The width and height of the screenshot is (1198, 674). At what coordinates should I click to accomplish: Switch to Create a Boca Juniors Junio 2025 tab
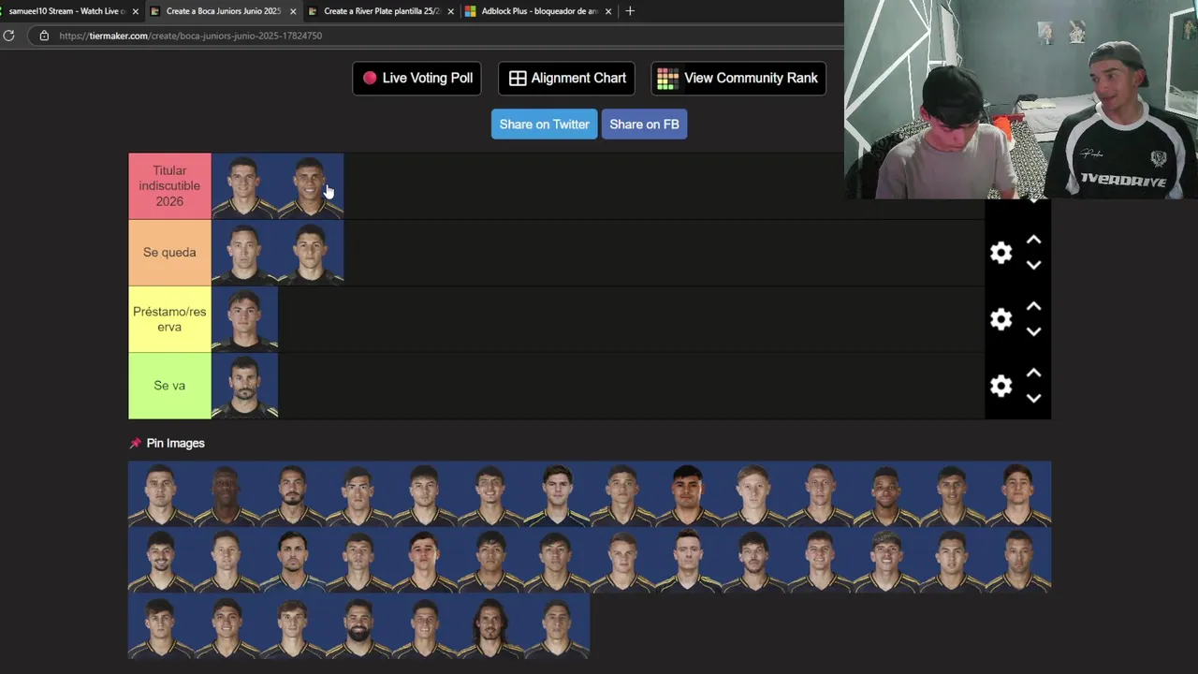[223, 11]
